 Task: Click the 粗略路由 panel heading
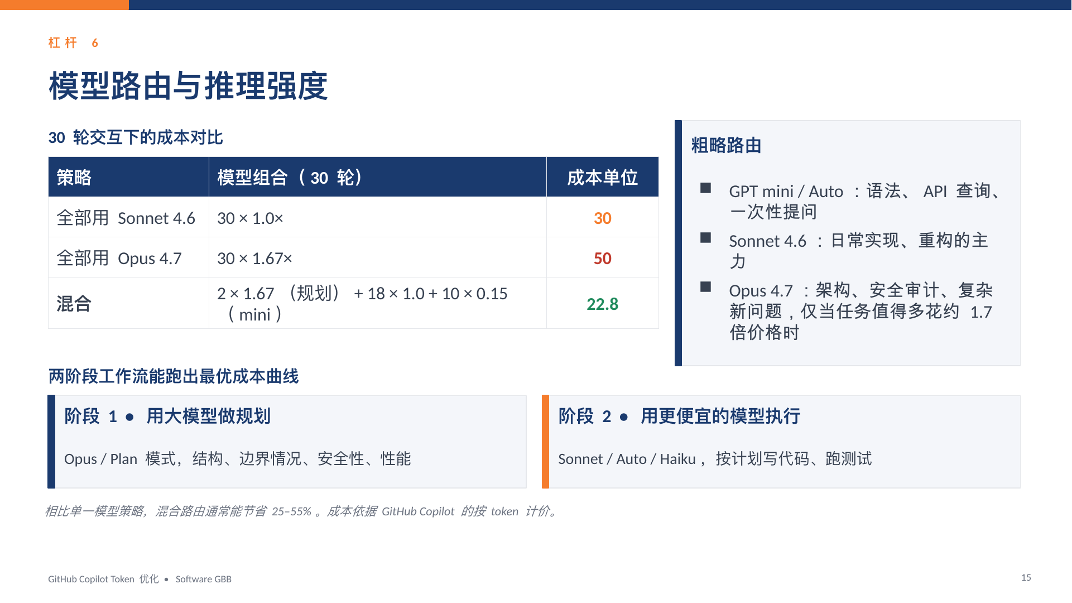(x=726, y=145)
